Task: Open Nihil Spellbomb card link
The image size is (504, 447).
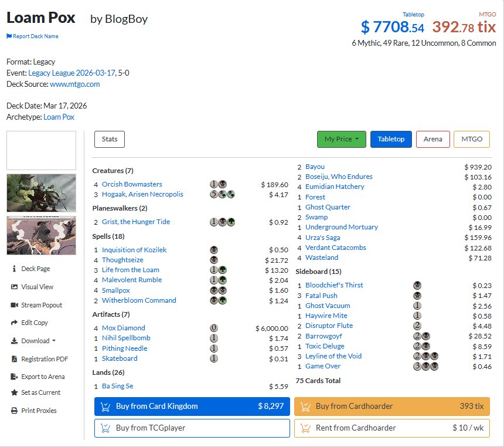Action: 126,338
